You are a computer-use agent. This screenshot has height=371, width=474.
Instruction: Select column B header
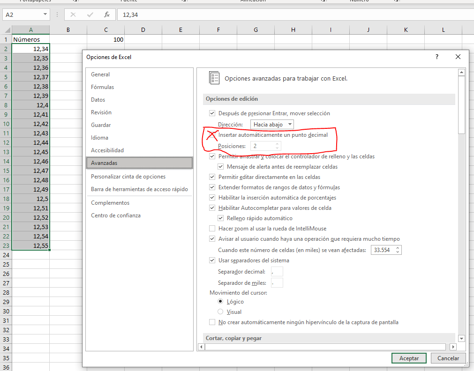coord(68,30)
